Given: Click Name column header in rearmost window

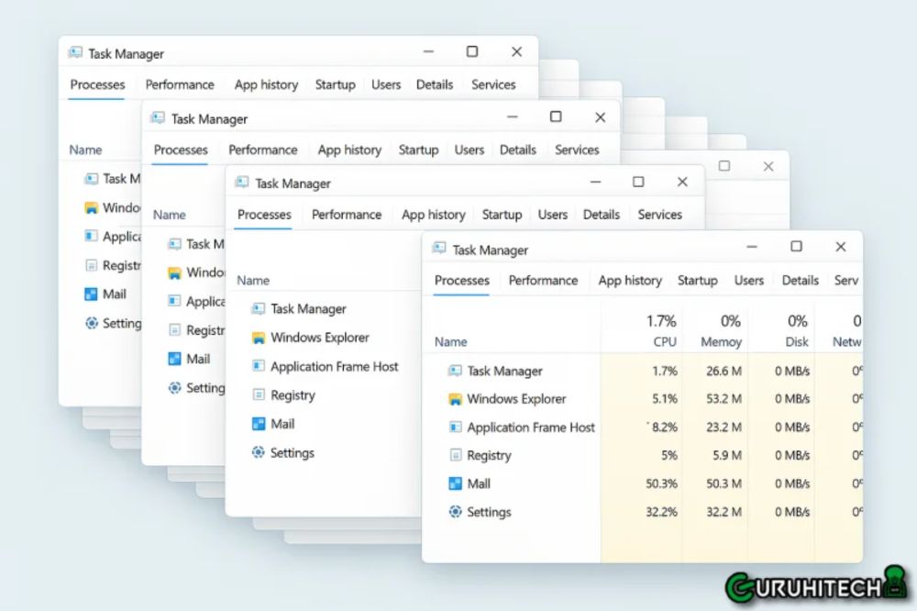Looking at the screenshot, I should coord(85,150).
